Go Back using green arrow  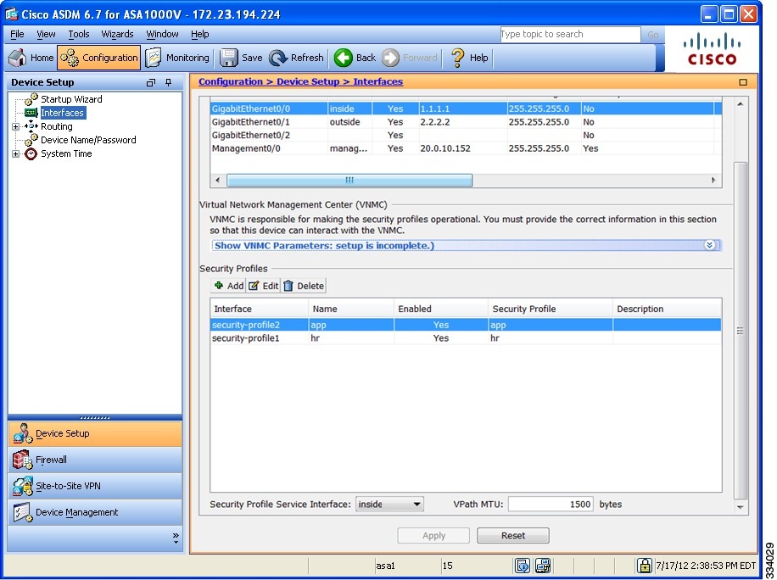(x=355, y=58)
